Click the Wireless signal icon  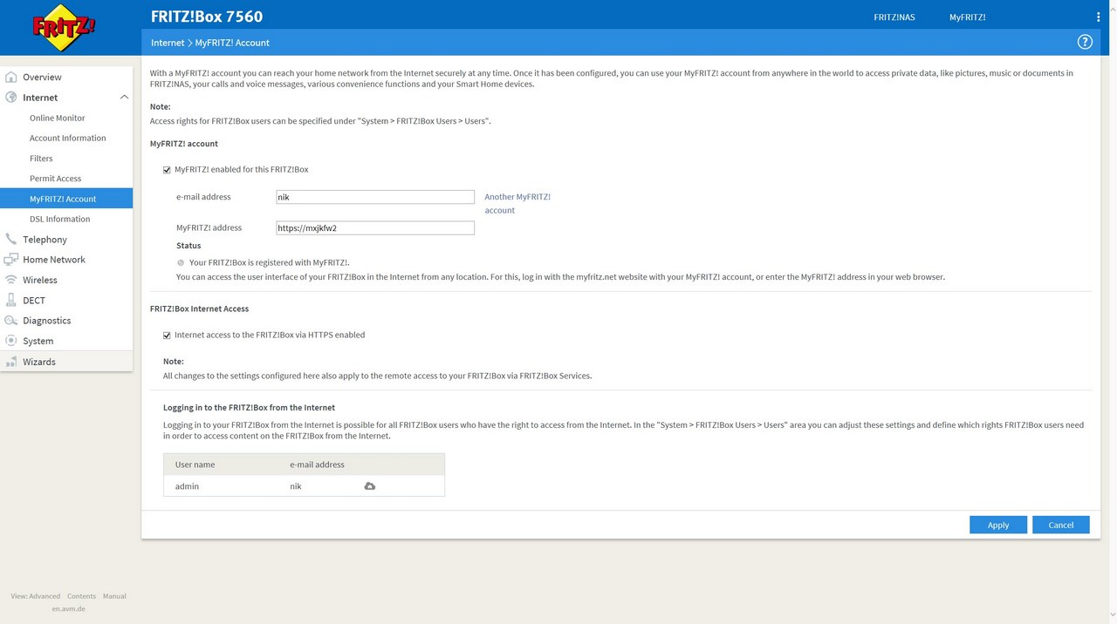click(11, 280)
